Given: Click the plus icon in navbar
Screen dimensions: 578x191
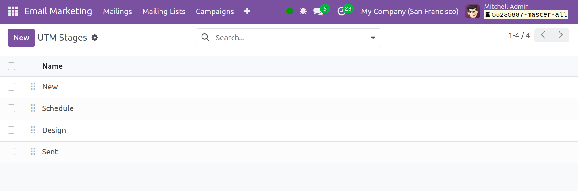Looking at the screenshot, I should 247,11.
